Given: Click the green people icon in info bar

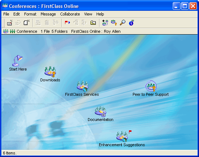Looking at the screenshot, I should click(13, 31).
